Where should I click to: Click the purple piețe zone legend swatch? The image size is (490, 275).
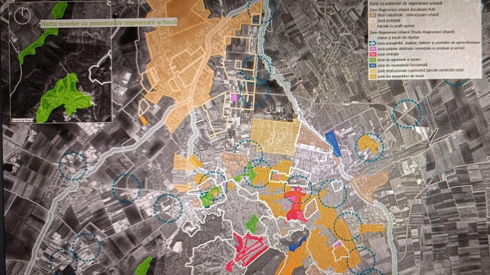(373, 48)
